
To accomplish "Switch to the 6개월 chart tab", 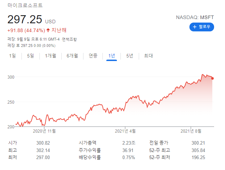I will pyautogui.click(x=72, y=56).
